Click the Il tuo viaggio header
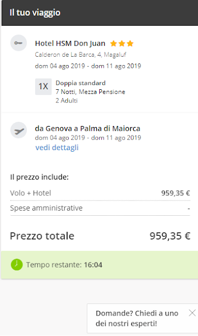The width and height of the screenshot is (198, 336). (35, 13)
